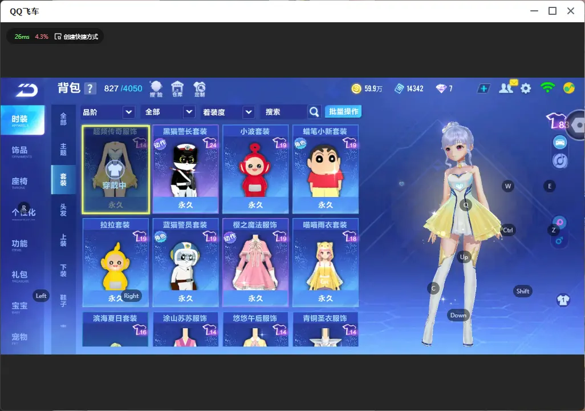Click the 59.9万 gold amount
This screenshot has width=585, height=411.
[373, 88]
